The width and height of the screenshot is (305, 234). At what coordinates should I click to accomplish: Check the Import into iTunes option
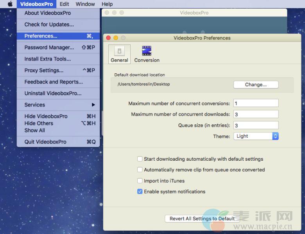click(140, 181)
